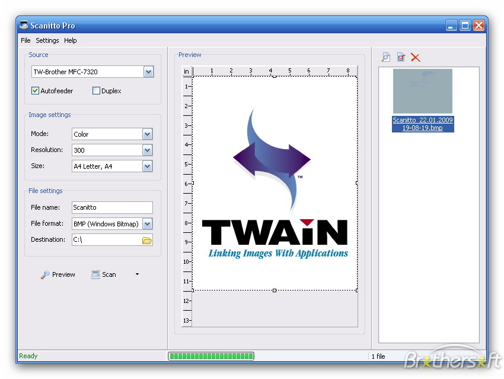Image resolution: width=504 pixels, height=379 pixels.
Task: Click the File name input field
Action: [111, 207]
